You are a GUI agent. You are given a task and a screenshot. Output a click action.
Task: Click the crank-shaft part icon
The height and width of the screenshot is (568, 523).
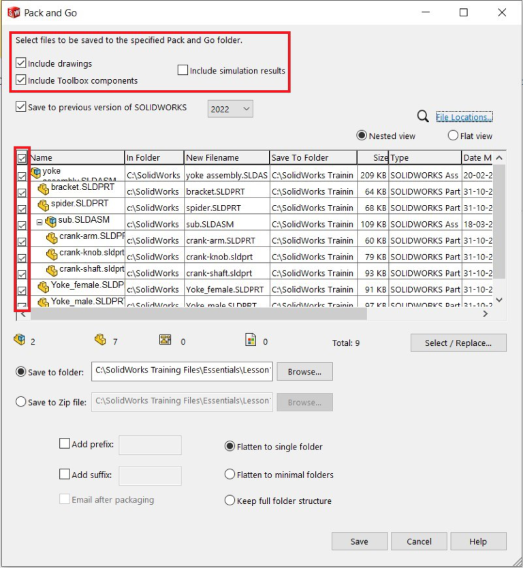[x=52, y=270]
